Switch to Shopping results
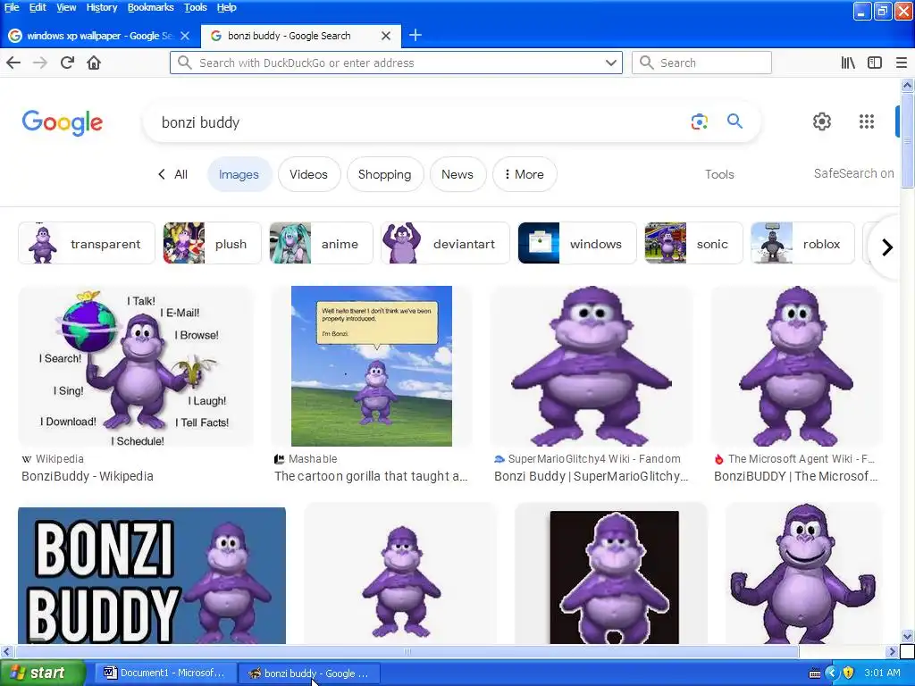The height and width of the screenshot is (686, 915). pos(384,174)
